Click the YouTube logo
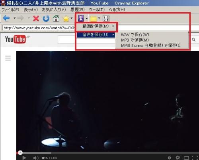Image resolution: width=199 pixels, height=160 pixels. pyautogui.click(x=16, y=39)
